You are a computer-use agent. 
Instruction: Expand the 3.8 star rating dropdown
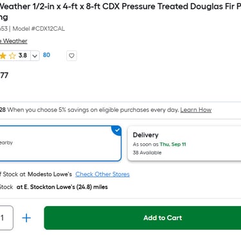[35, 56]
